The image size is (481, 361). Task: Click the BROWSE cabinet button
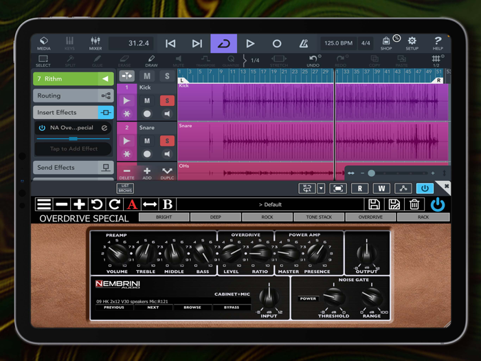[192, 307]
